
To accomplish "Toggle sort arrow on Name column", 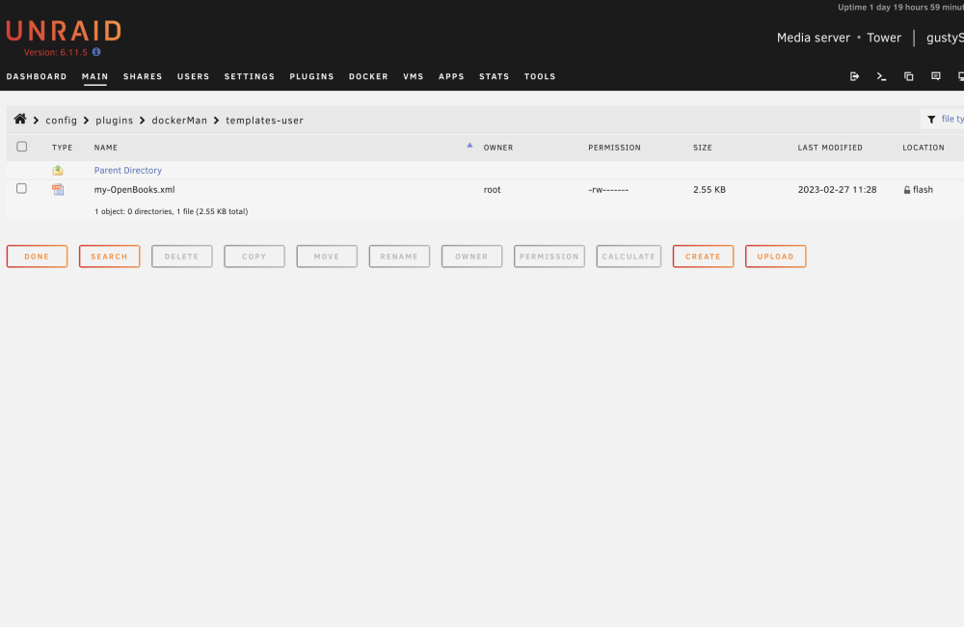I will (469, 146).
